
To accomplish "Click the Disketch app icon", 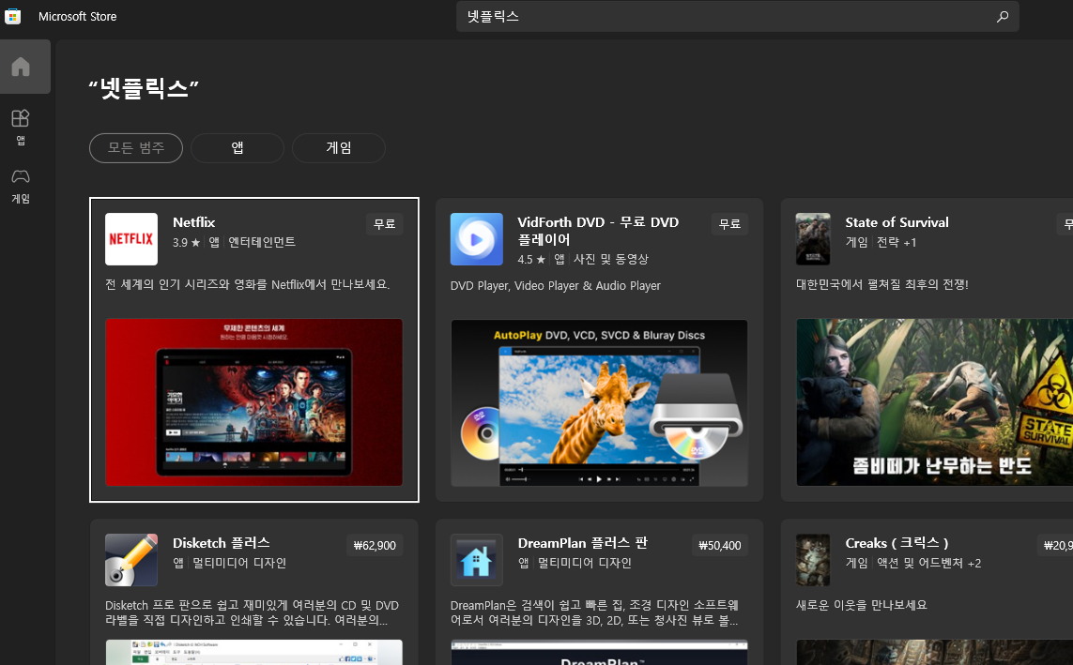I will click(x=131, y=560).
